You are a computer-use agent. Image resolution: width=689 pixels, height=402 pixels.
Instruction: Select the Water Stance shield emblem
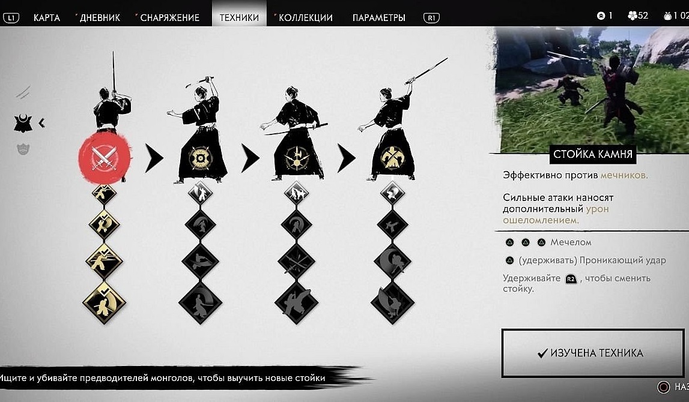point(201,158)
